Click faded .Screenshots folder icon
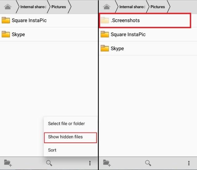The height and width of the screenshot is (170, 197). pos(105,20)
